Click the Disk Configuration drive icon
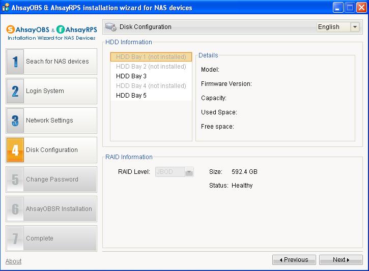 (110, 27)
